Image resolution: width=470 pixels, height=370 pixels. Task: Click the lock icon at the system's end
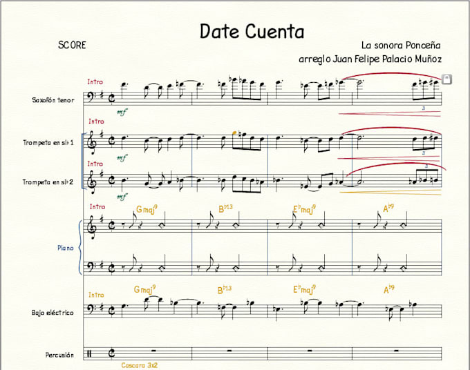click(x=446, y=79)
